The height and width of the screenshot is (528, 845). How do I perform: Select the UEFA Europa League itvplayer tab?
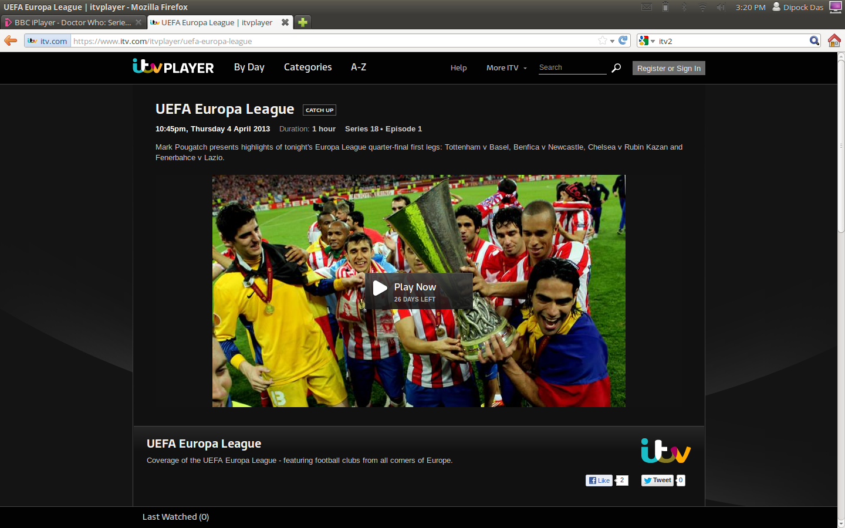216,22
